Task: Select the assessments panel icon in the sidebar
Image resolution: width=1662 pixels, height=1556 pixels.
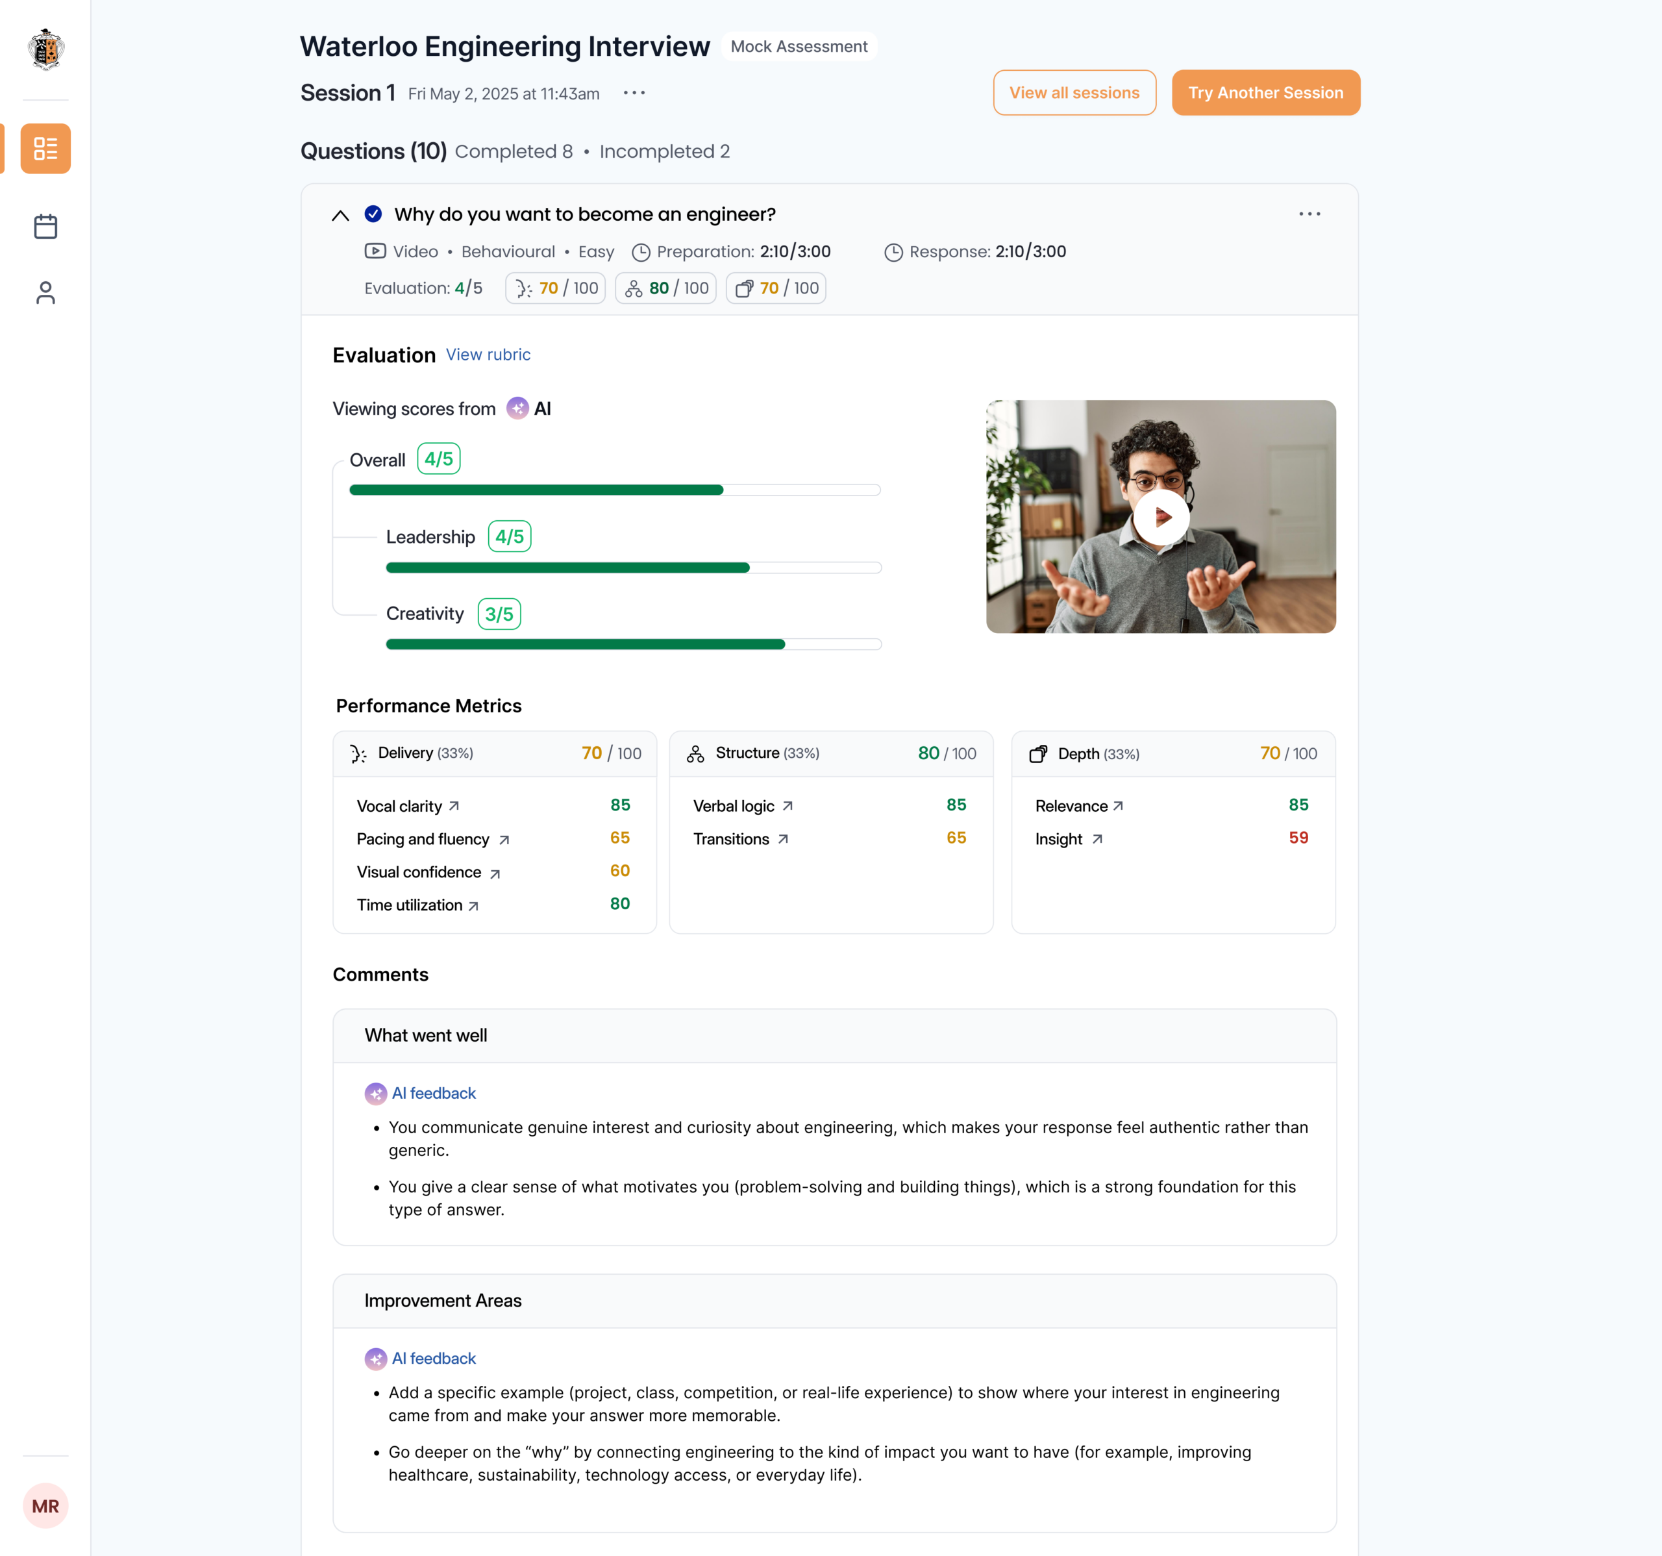Action: (x=46, y=148)
